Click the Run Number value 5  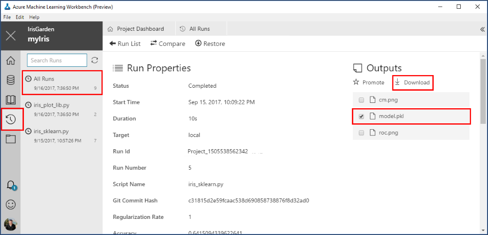pos(190,168)
